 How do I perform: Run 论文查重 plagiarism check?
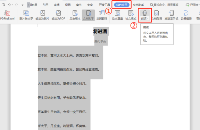click(117, 15)
